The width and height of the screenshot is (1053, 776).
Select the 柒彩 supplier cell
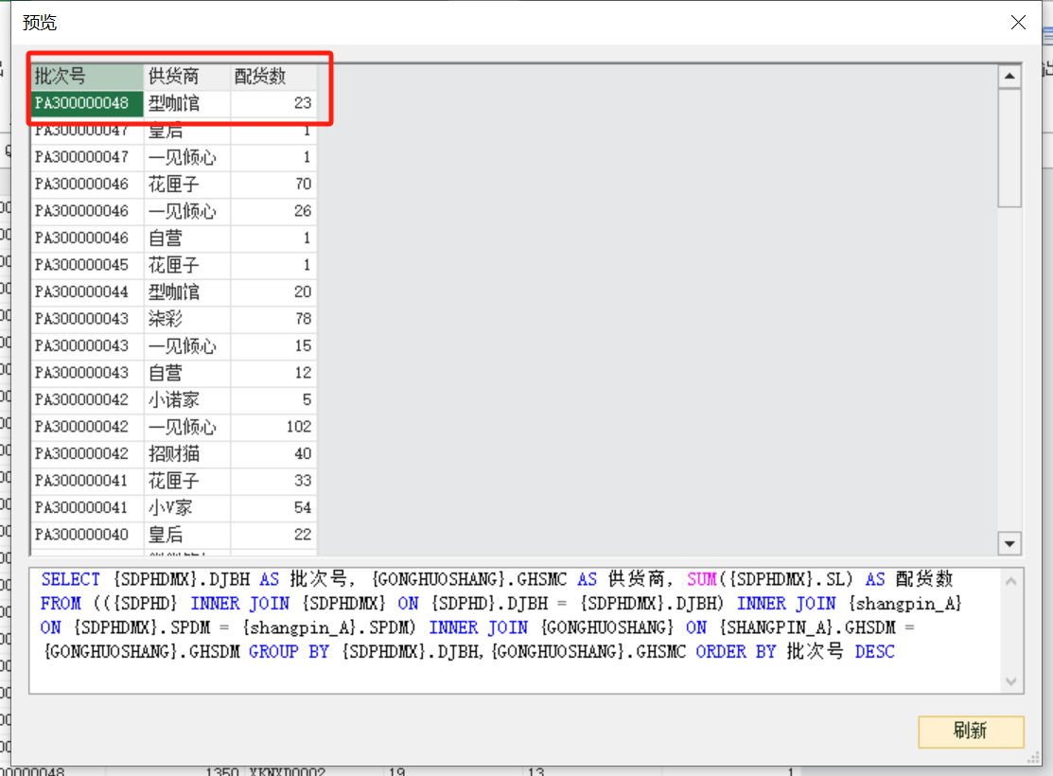coord(186,319)
